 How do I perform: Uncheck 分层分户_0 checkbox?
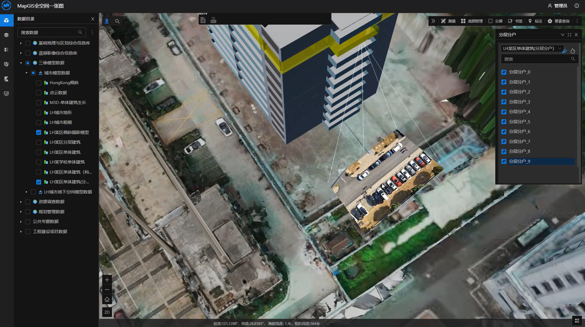pyautogui.click(x=504, y=72)
